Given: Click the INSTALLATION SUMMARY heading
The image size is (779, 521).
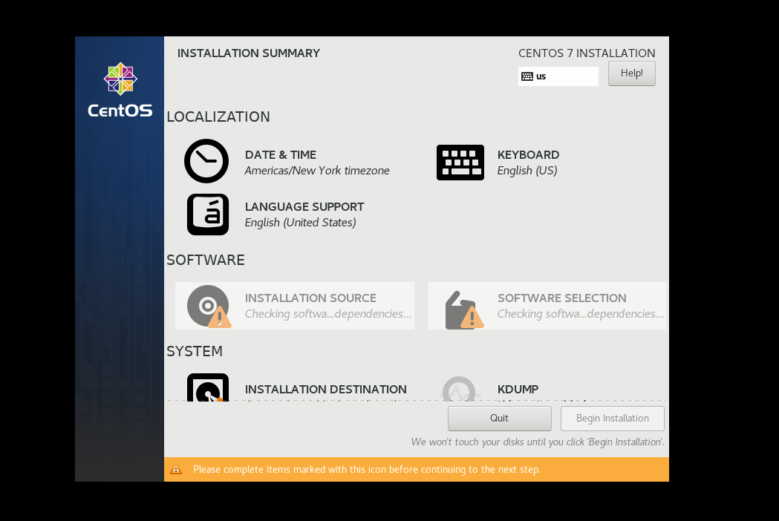Looking at the screenshot, I should click(x=249, y=53).
